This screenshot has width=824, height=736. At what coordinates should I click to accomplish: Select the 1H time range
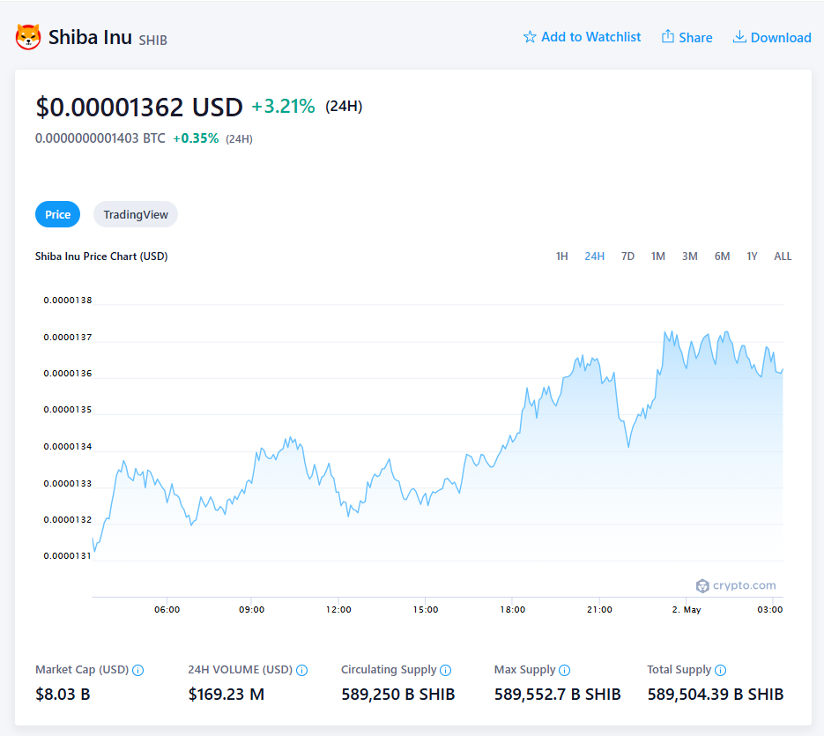click(x=561, y=256)
